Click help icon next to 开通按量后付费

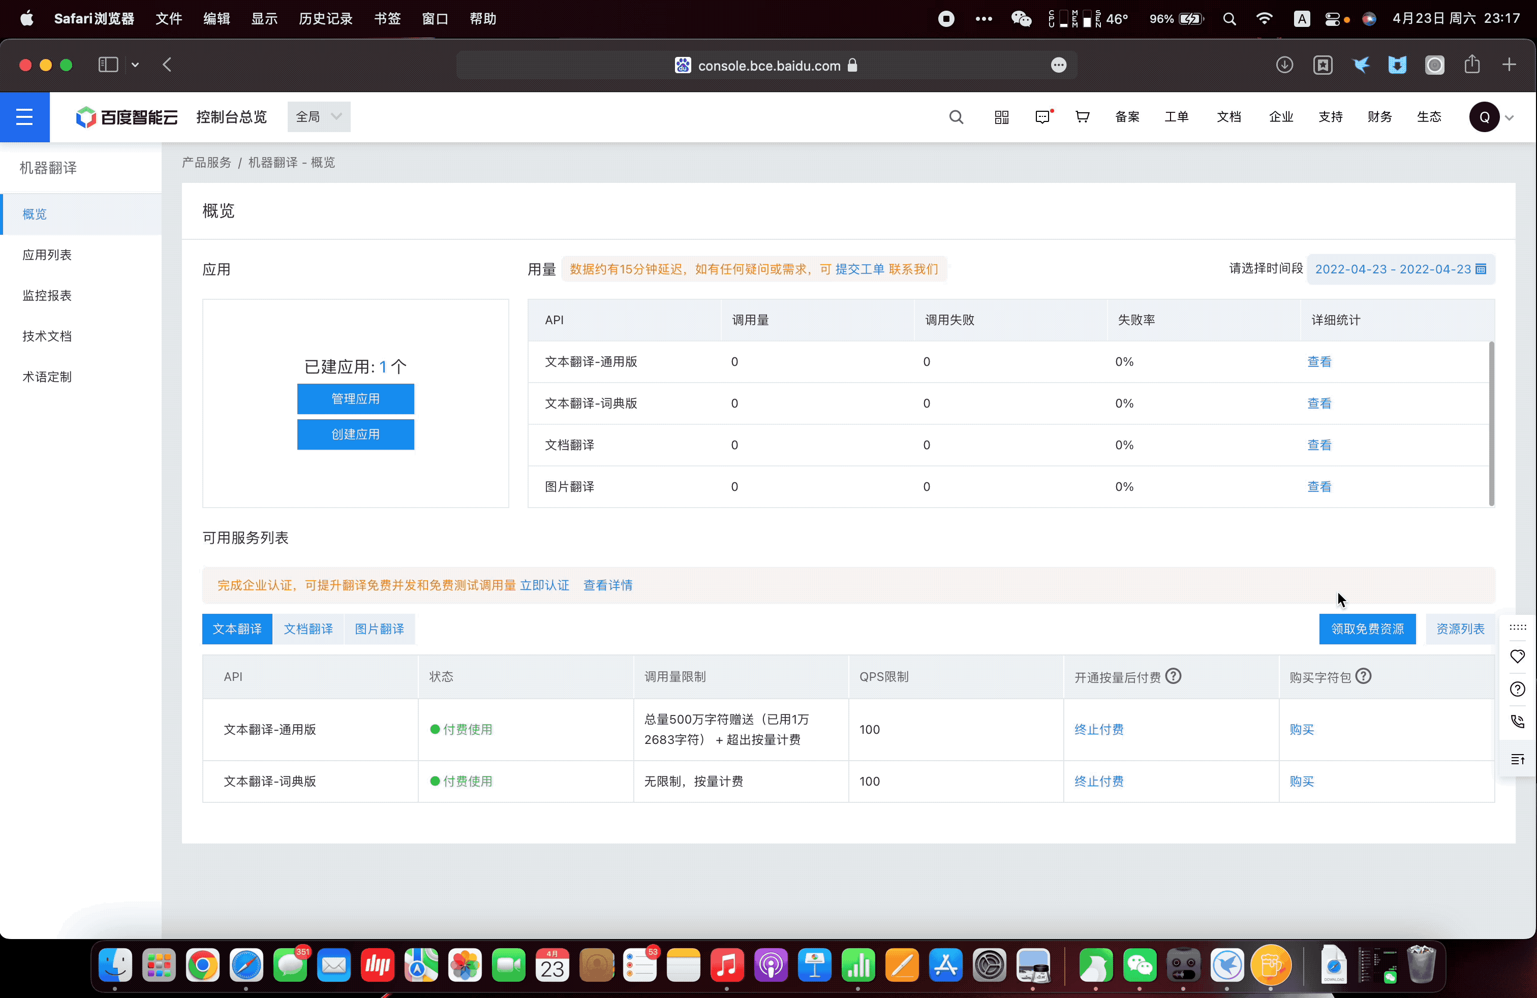pos(1174,676)
